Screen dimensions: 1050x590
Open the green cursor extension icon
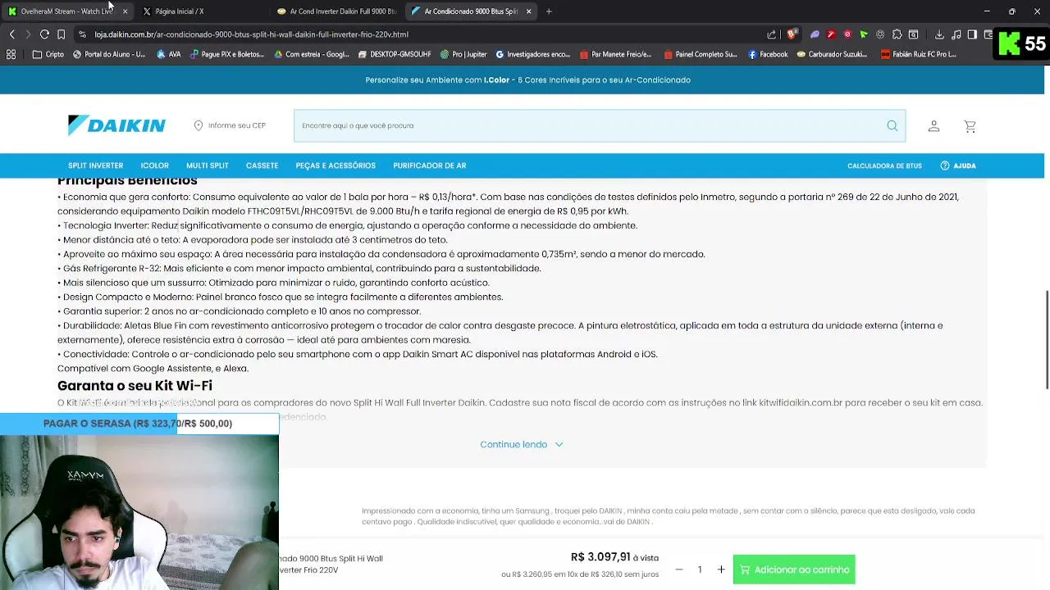point(864,34)
